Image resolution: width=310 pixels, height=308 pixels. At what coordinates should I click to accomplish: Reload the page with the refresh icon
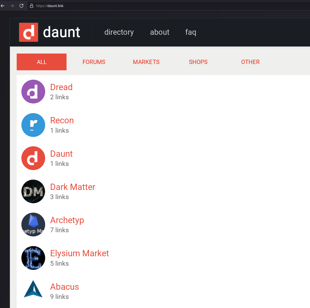coord(21,6)
